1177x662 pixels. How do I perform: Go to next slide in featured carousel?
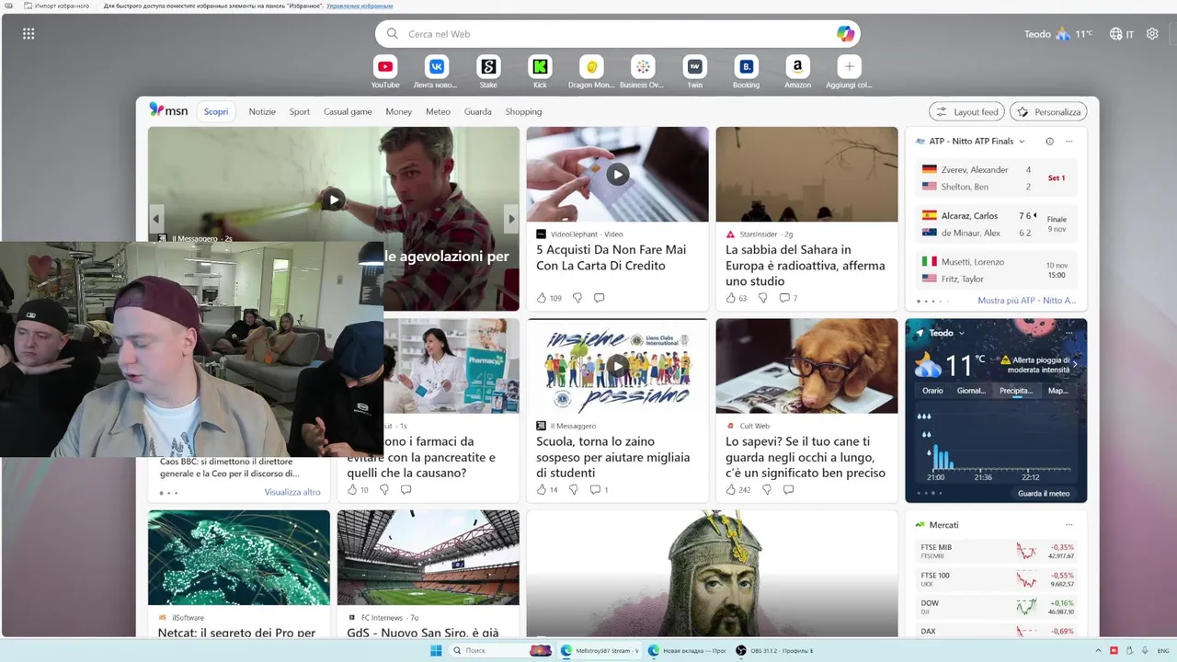(511, 219)
